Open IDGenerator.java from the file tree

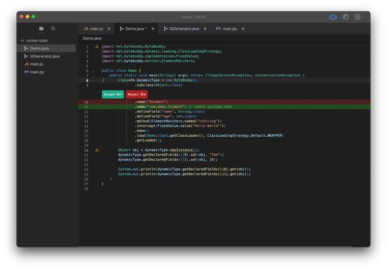tap(44, 56)
